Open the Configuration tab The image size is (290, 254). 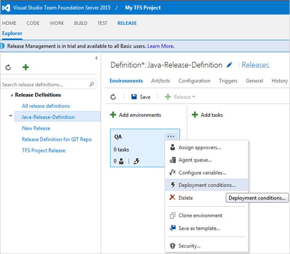pos(195,81)
